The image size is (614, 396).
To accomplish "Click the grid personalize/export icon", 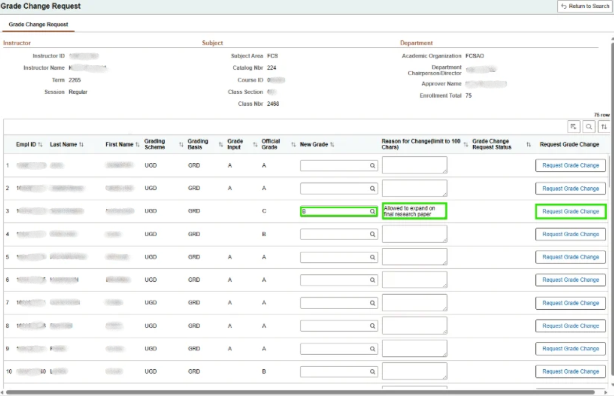I will click(575, 126).
